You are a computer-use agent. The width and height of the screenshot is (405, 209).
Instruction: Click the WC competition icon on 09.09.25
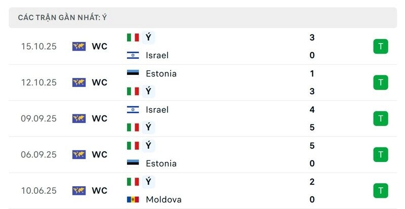[x=79, y=118]
